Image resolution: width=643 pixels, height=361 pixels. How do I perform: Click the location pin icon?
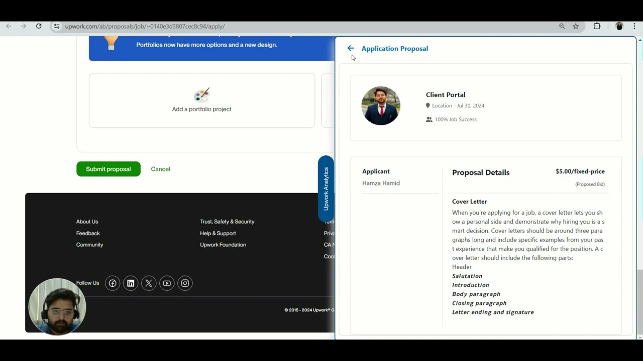click(x=428, y=106)
